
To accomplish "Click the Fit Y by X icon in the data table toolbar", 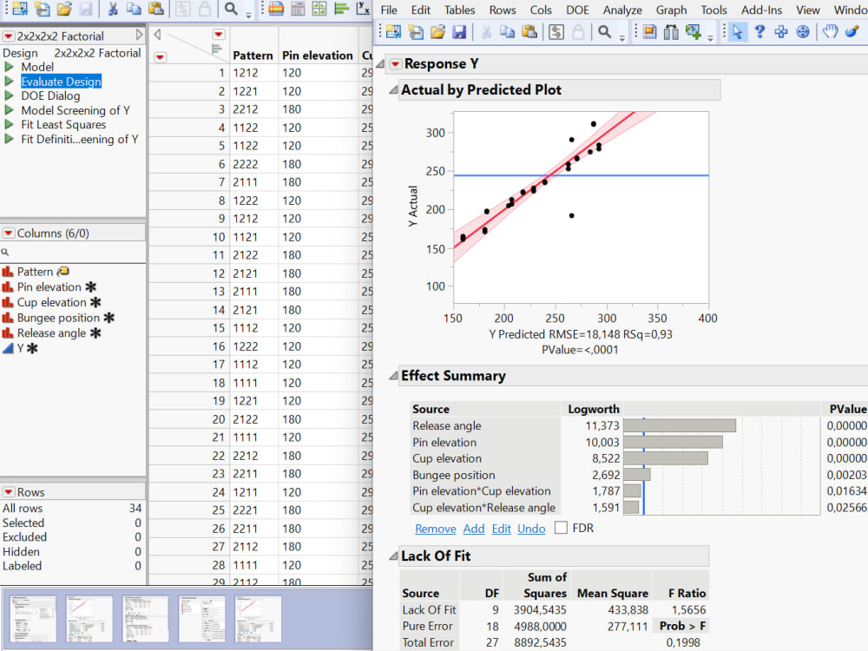I will [363, 9].
